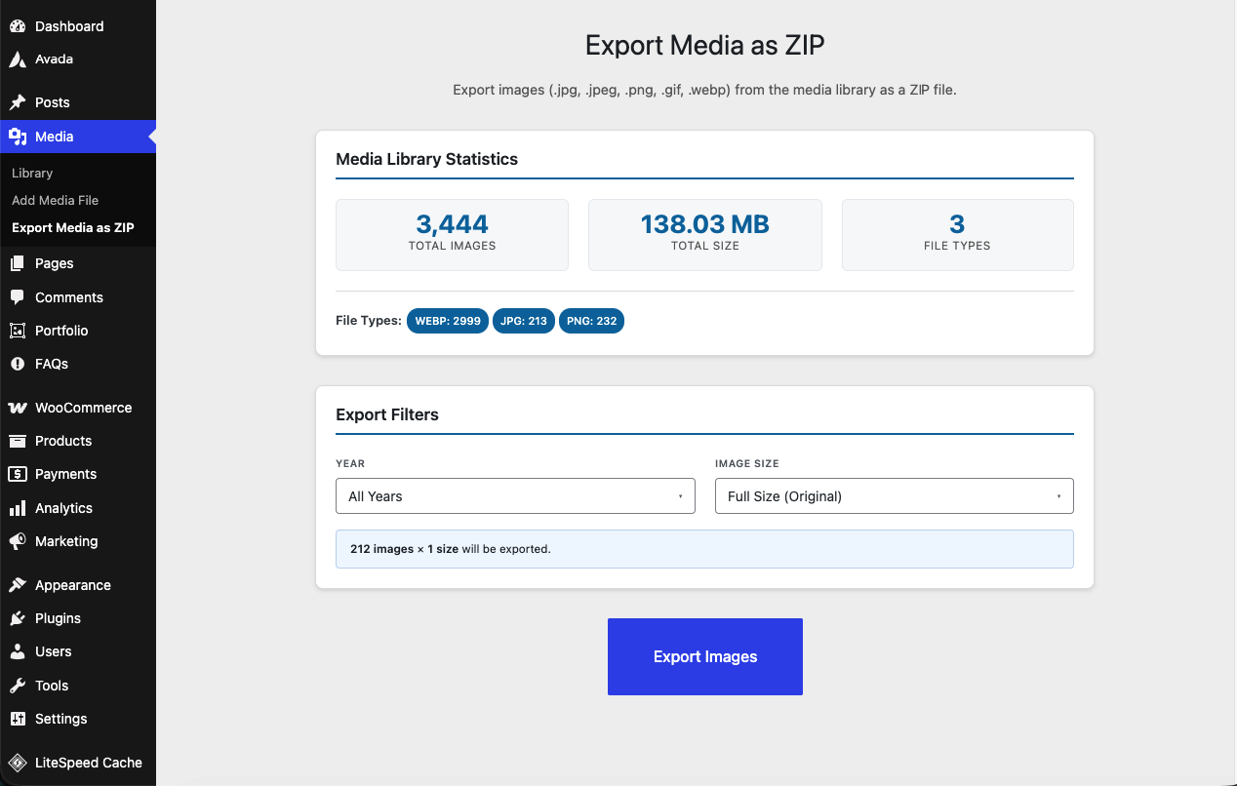The width and height of the screenshot is (1237, 786).
Task: Open the Year dropdown showing All Years
Action: pyautogui.click(x=515, y=496)
